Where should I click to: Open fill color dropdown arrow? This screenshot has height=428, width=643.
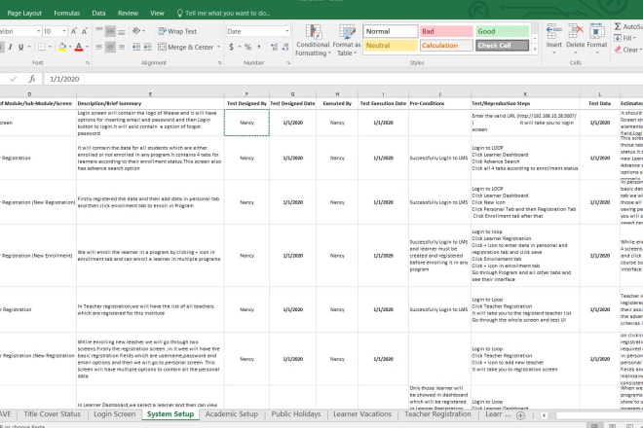click(x=70, y=47)
